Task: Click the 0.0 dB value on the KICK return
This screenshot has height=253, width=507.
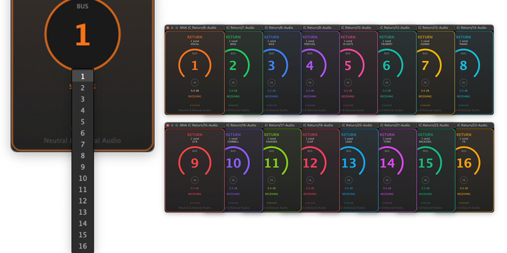Action: [x=271, y=91]
